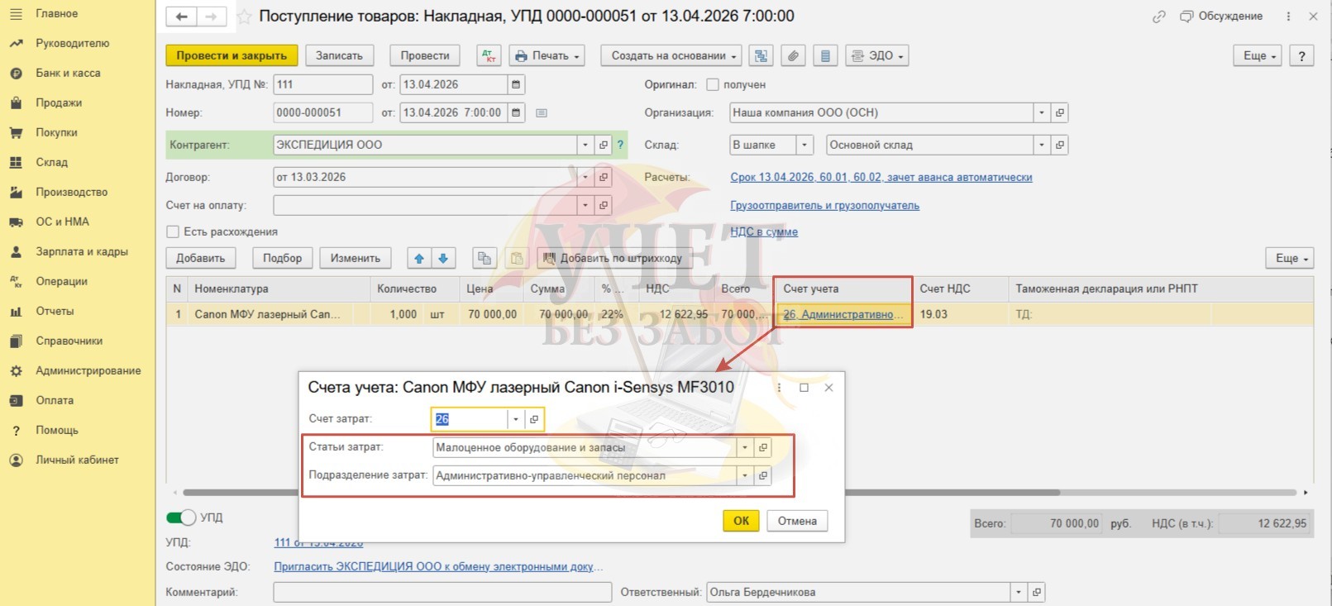Open the Контрагент dropdown list

tap(585, 145)
